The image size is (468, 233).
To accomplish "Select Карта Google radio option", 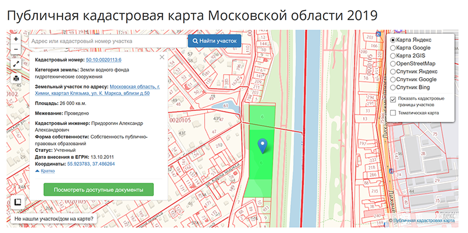I will tap(411, 48).
